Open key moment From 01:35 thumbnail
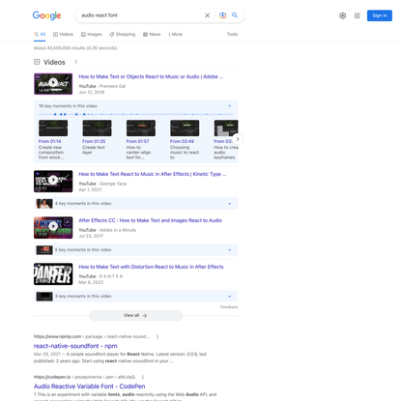 click(97, 128)
